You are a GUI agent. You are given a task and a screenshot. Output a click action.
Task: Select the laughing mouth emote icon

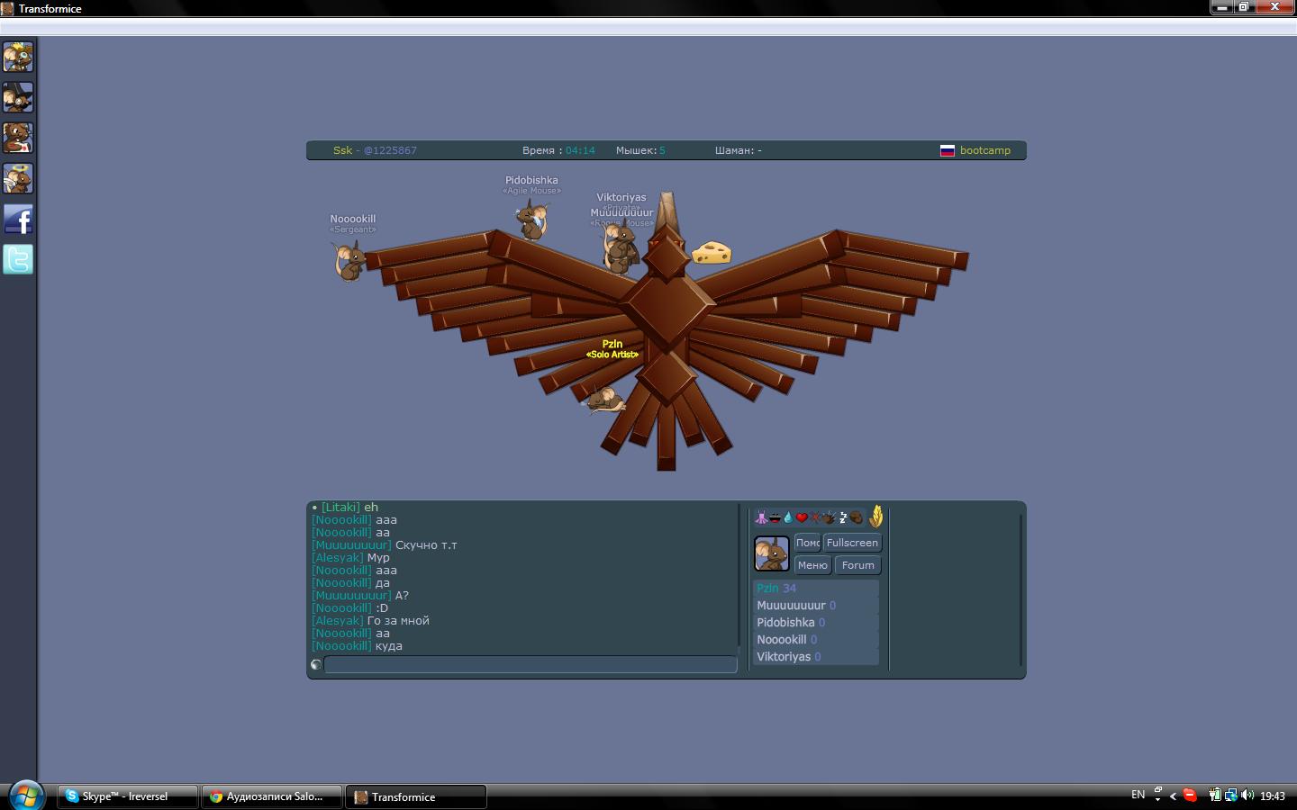pyautogui.click(x=775, y=517)
